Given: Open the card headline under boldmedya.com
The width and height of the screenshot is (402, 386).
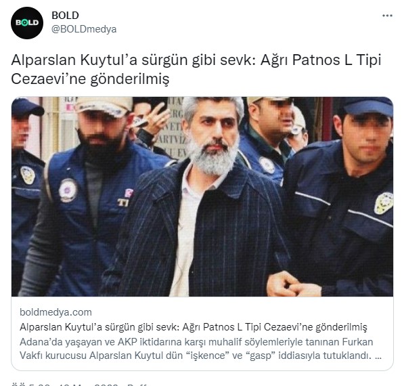Looking at the screenshot, I should (194, 327).
